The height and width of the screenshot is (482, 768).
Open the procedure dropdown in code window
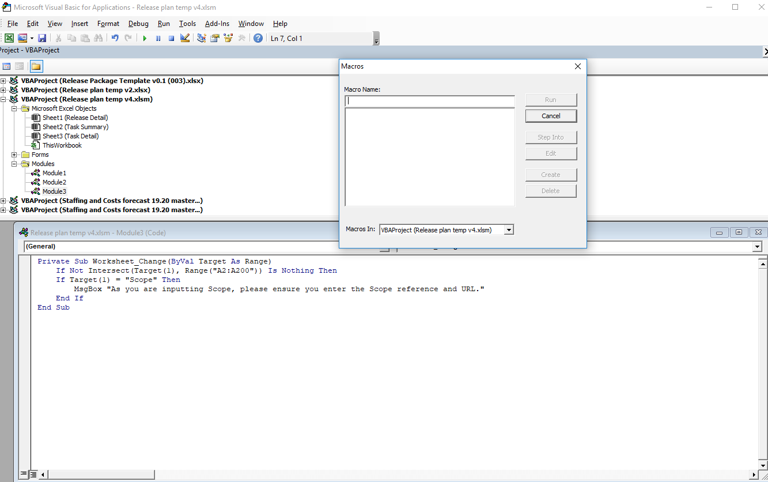(x=757, y=247)
